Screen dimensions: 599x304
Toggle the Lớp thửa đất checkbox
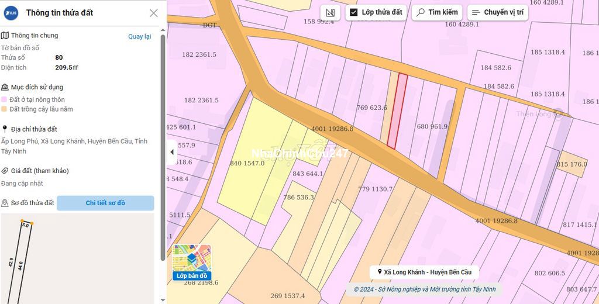(353, 12)
